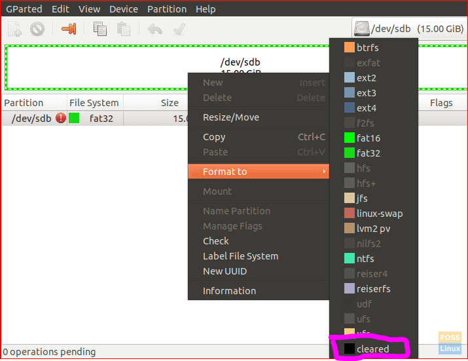
Task: Click the Partition column header
Action: point(34,102)
